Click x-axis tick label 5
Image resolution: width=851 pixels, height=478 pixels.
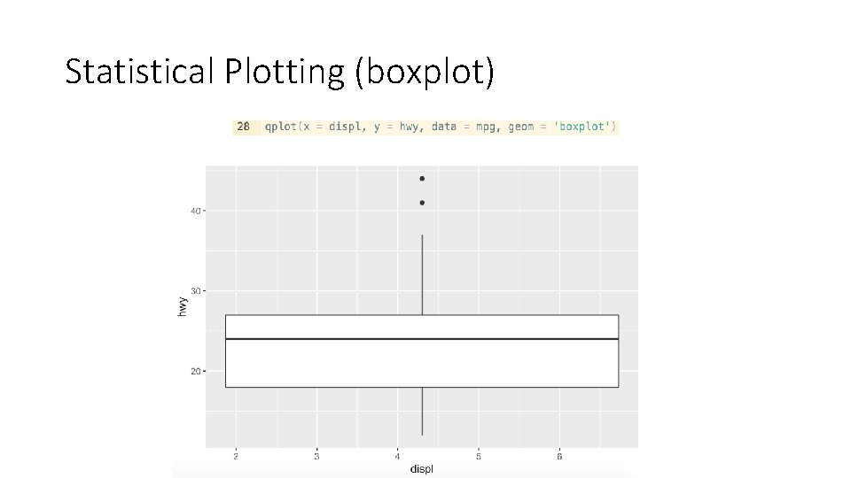[x=478, y=456]
